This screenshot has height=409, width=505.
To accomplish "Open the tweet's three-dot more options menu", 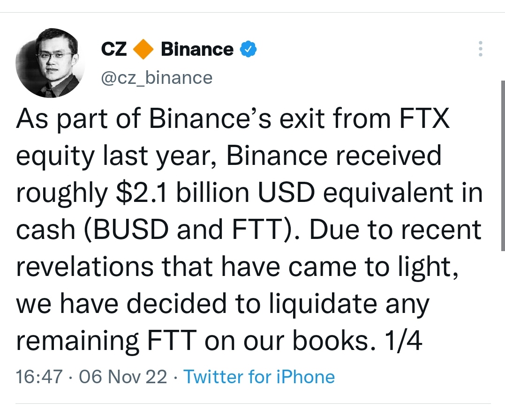I will pos(480,49).
